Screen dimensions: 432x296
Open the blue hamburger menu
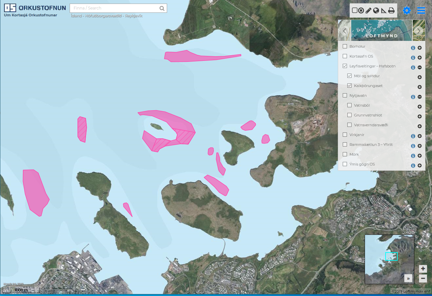pos(421,10)
